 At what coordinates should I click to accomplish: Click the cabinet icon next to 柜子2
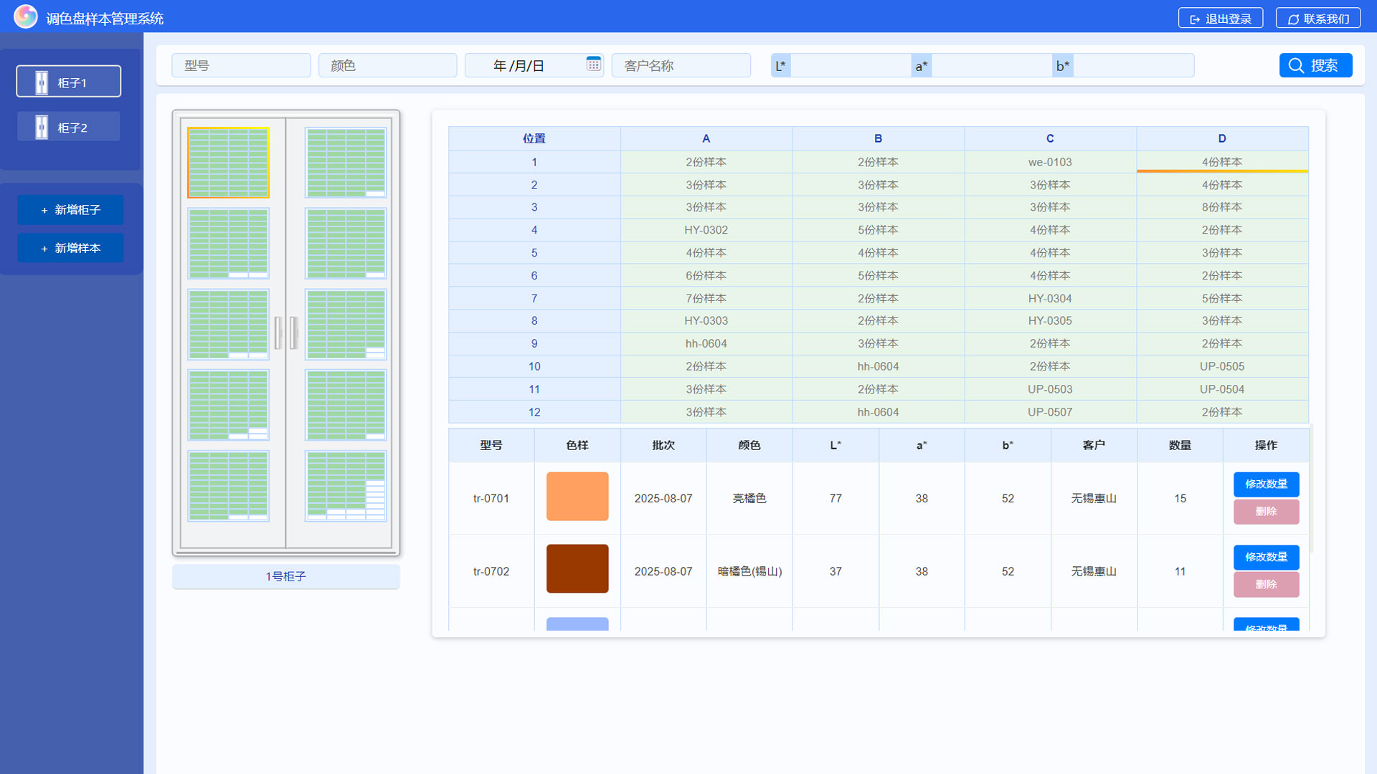pos(42,128)
